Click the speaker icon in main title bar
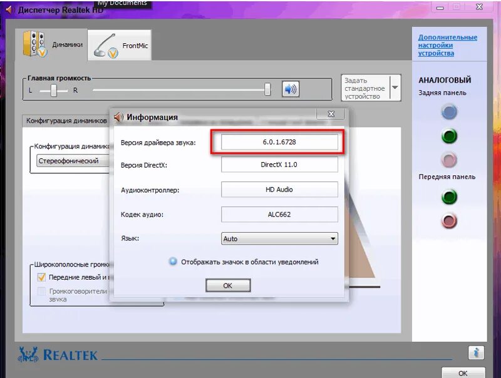 coord(9,9)
